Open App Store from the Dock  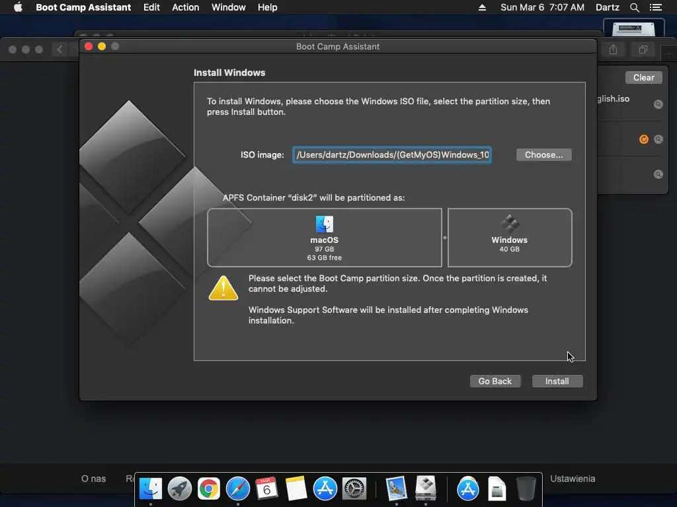(x=325, y=489)
